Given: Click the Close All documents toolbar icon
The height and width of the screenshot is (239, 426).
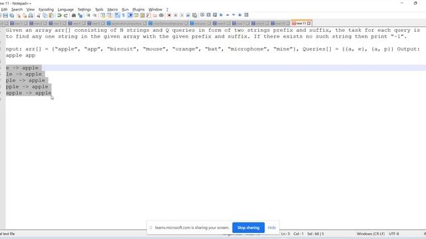Looking at the screenshot, I should click(x=25, y=15).
